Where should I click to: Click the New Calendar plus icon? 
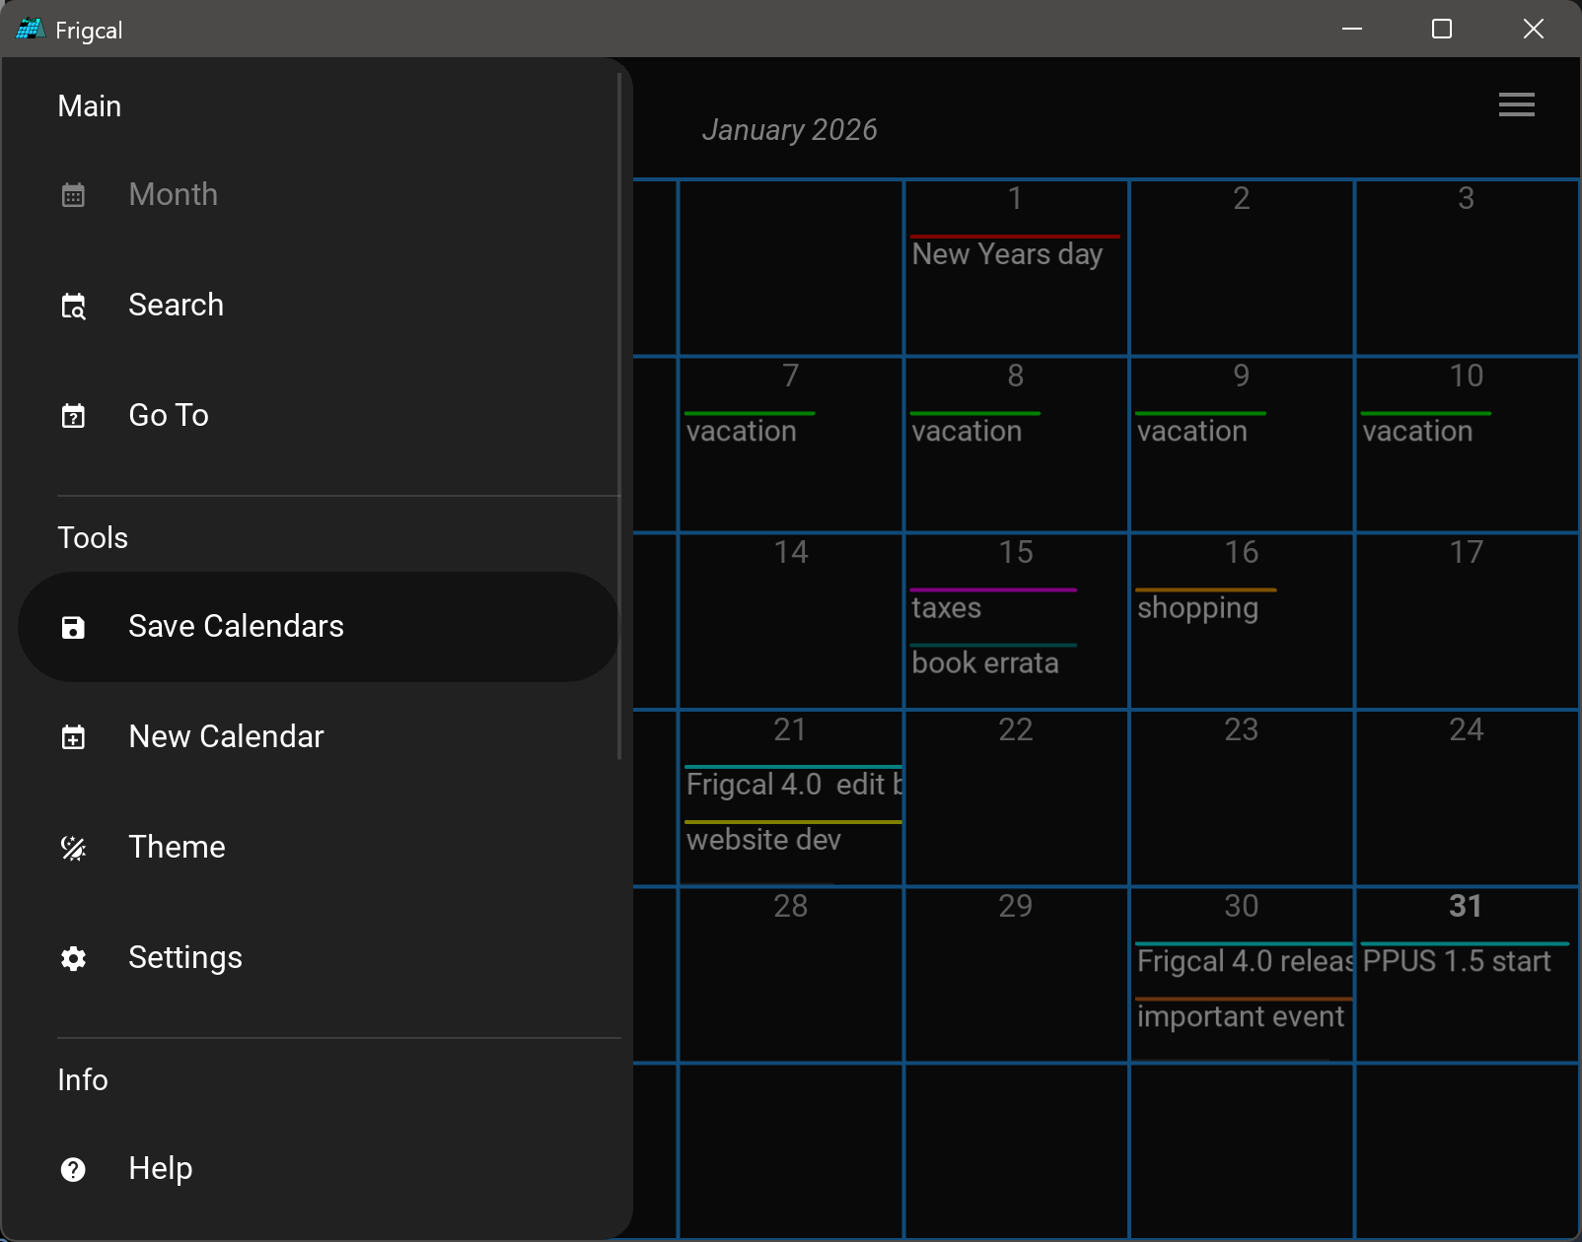tap(73, 737)
